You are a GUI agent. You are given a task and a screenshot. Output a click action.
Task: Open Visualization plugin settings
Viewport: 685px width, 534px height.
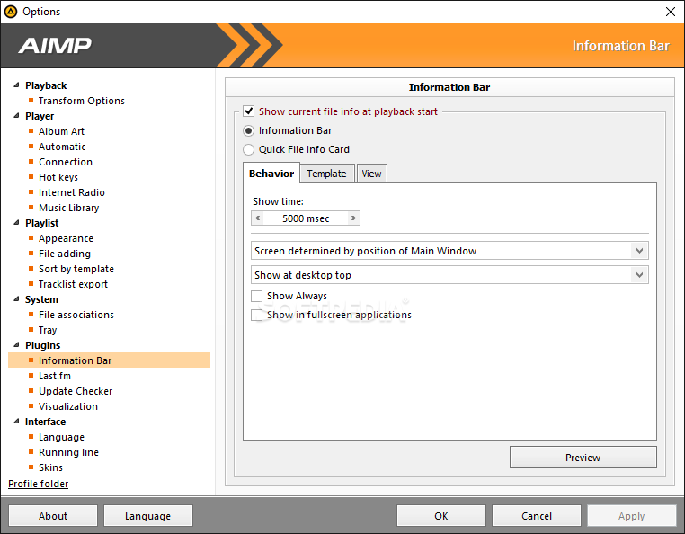[68, 407]
